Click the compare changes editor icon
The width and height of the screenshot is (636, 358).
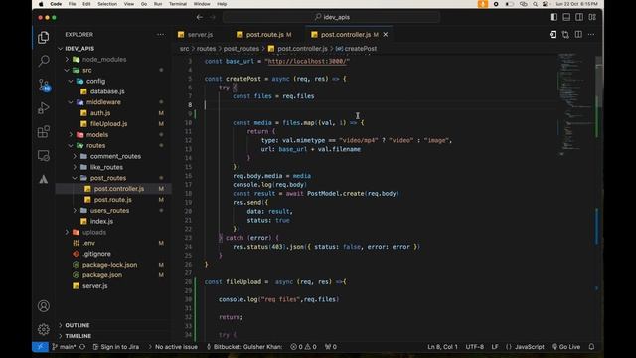pos(565,35)
